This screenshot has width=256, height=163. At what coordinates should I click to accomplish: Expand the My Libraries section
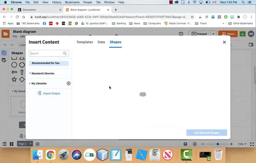30,84
